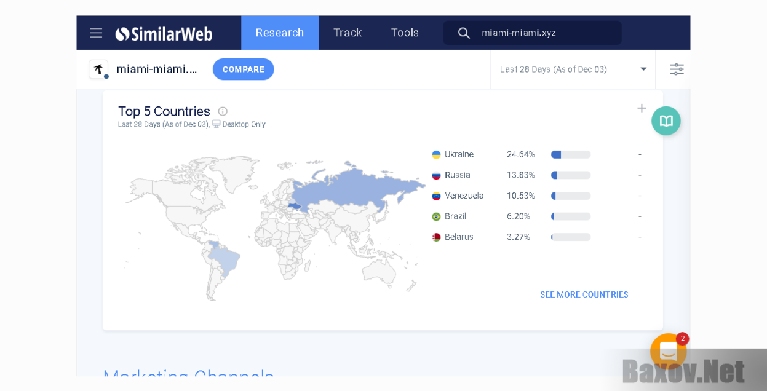Click the Belarus country name
The image size is (767, 391).
coord(459,237)
